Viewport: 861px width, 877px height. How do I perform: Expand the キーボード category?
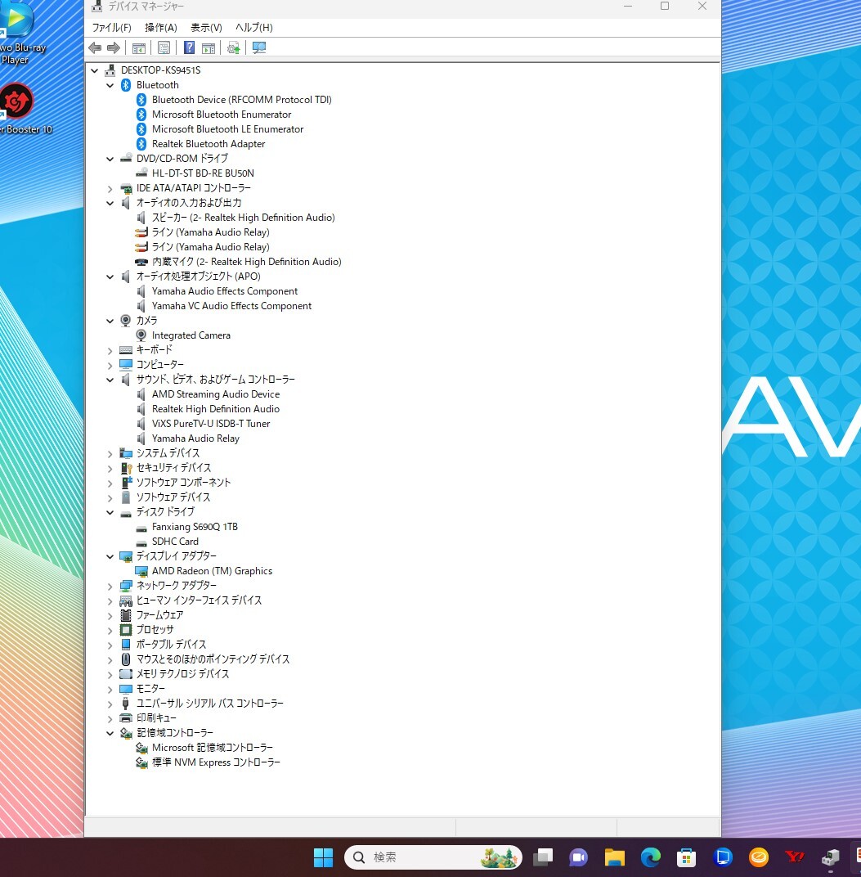pyautogui.click(x=110, y=351)
